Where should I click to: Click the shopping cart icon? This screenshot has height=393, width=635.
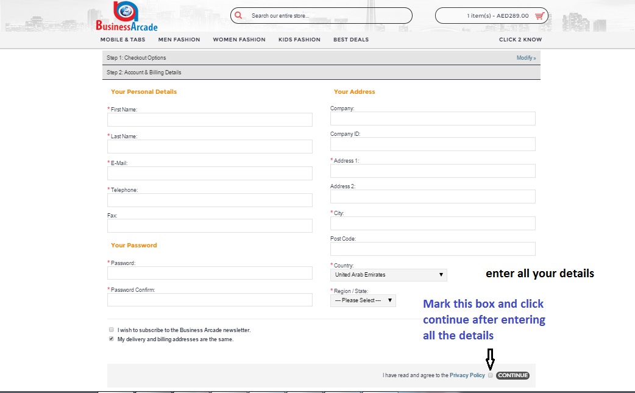click(x=539, y=16)
